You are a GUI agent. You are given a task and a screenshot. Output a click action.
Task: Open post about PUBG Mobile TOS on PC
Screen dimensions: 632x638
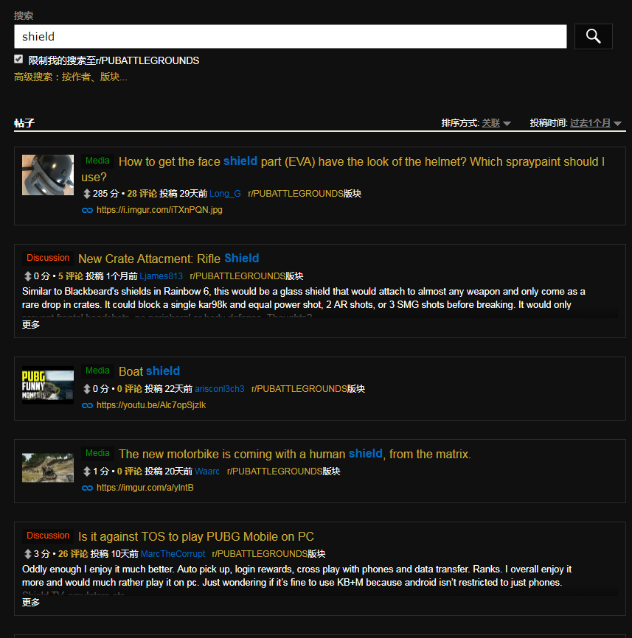click(x=196, y=536)
